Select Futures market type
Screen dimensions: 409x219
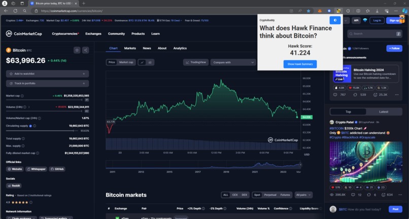(285, 195)
